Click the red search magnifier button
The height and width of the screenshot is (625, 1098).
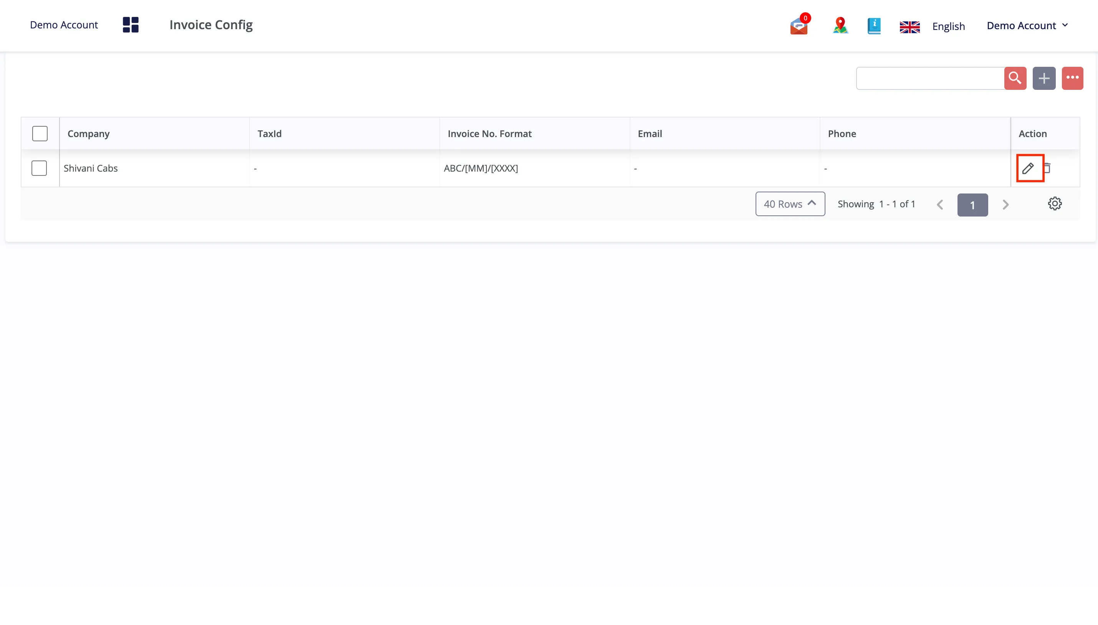1015,78
